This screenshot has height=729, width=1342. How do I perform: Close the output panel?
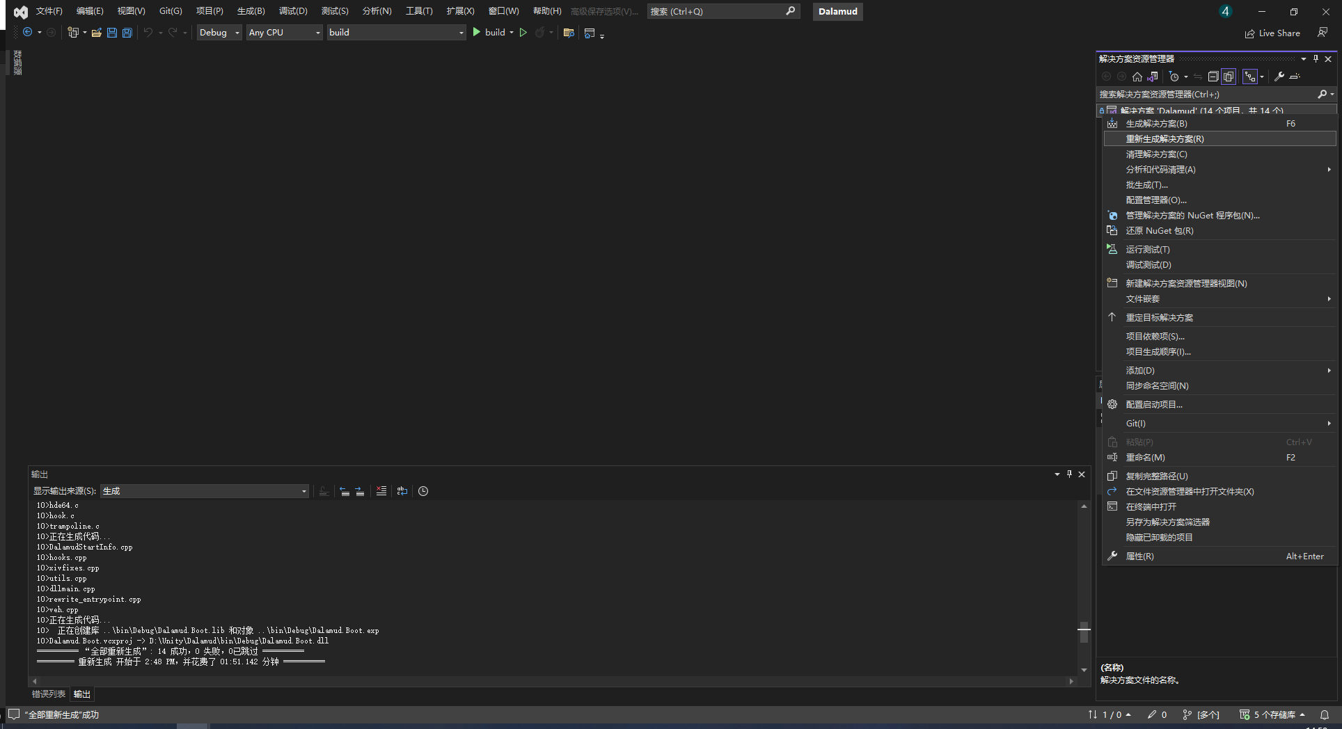(x=1082, y=474)
